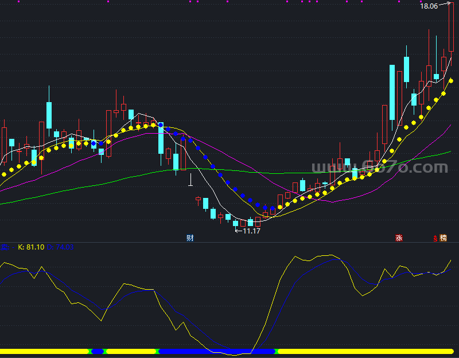The width and height of the screenshot is (459, 358).
Task: Click the 涨 limit-up marker
Action: pyautogui.click(x=399, y=238)
